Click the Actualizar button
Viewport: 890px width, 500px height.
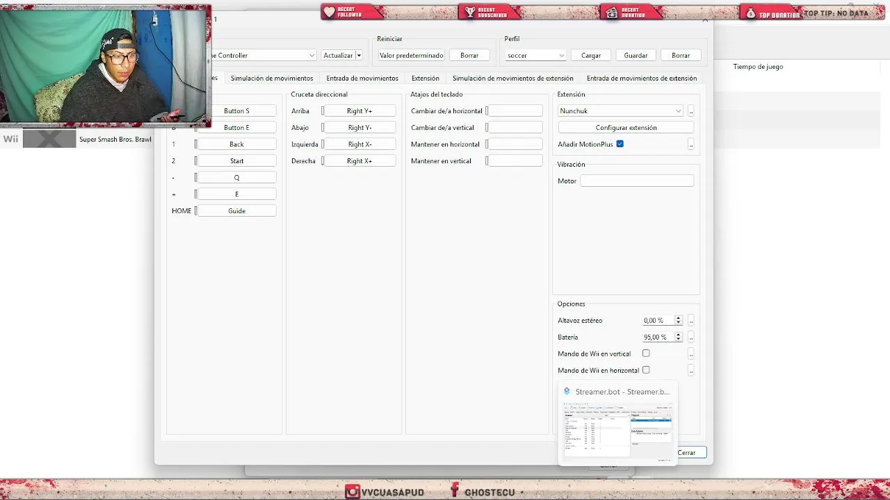point(338,56)
